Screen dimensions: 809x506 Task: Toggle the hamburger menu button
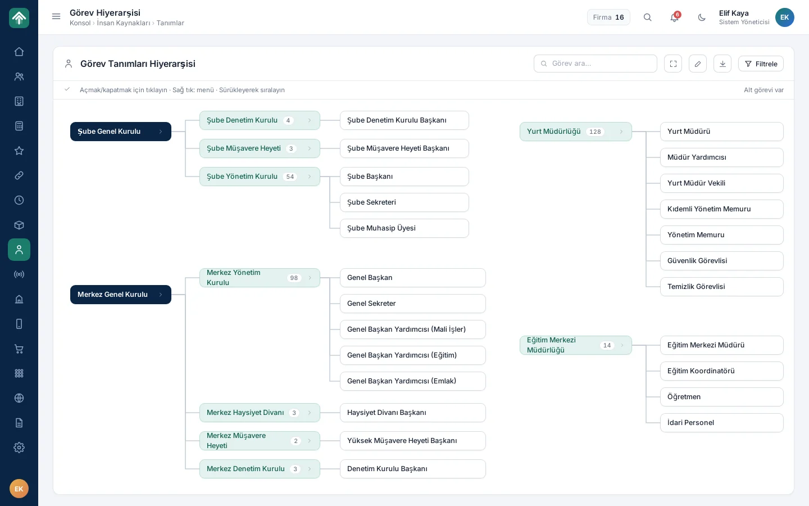pyautogui.click(x=56, y=17)
